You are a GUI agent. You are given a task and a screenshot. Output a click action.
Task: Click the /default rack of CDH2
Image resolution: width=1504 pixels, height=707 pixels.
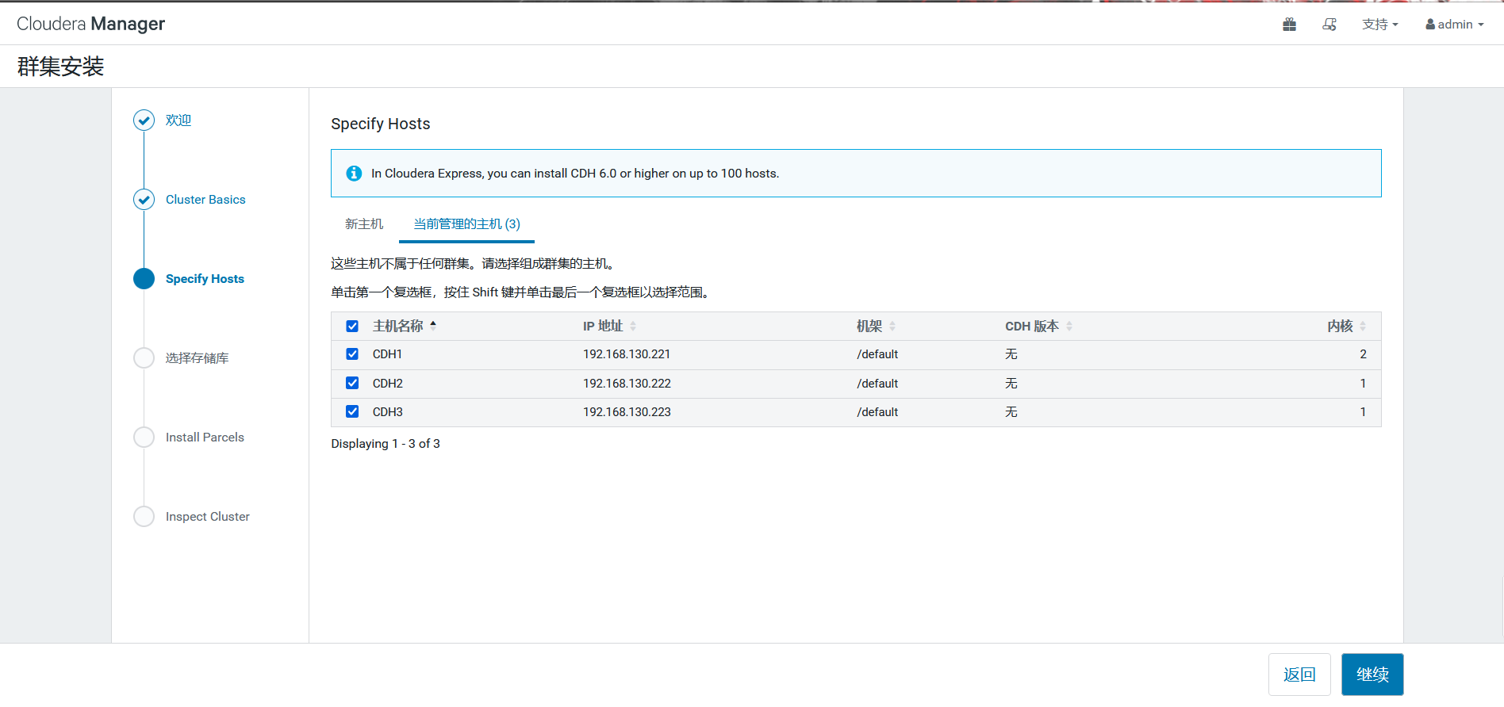pyautogui.click(x=877, y=384)
